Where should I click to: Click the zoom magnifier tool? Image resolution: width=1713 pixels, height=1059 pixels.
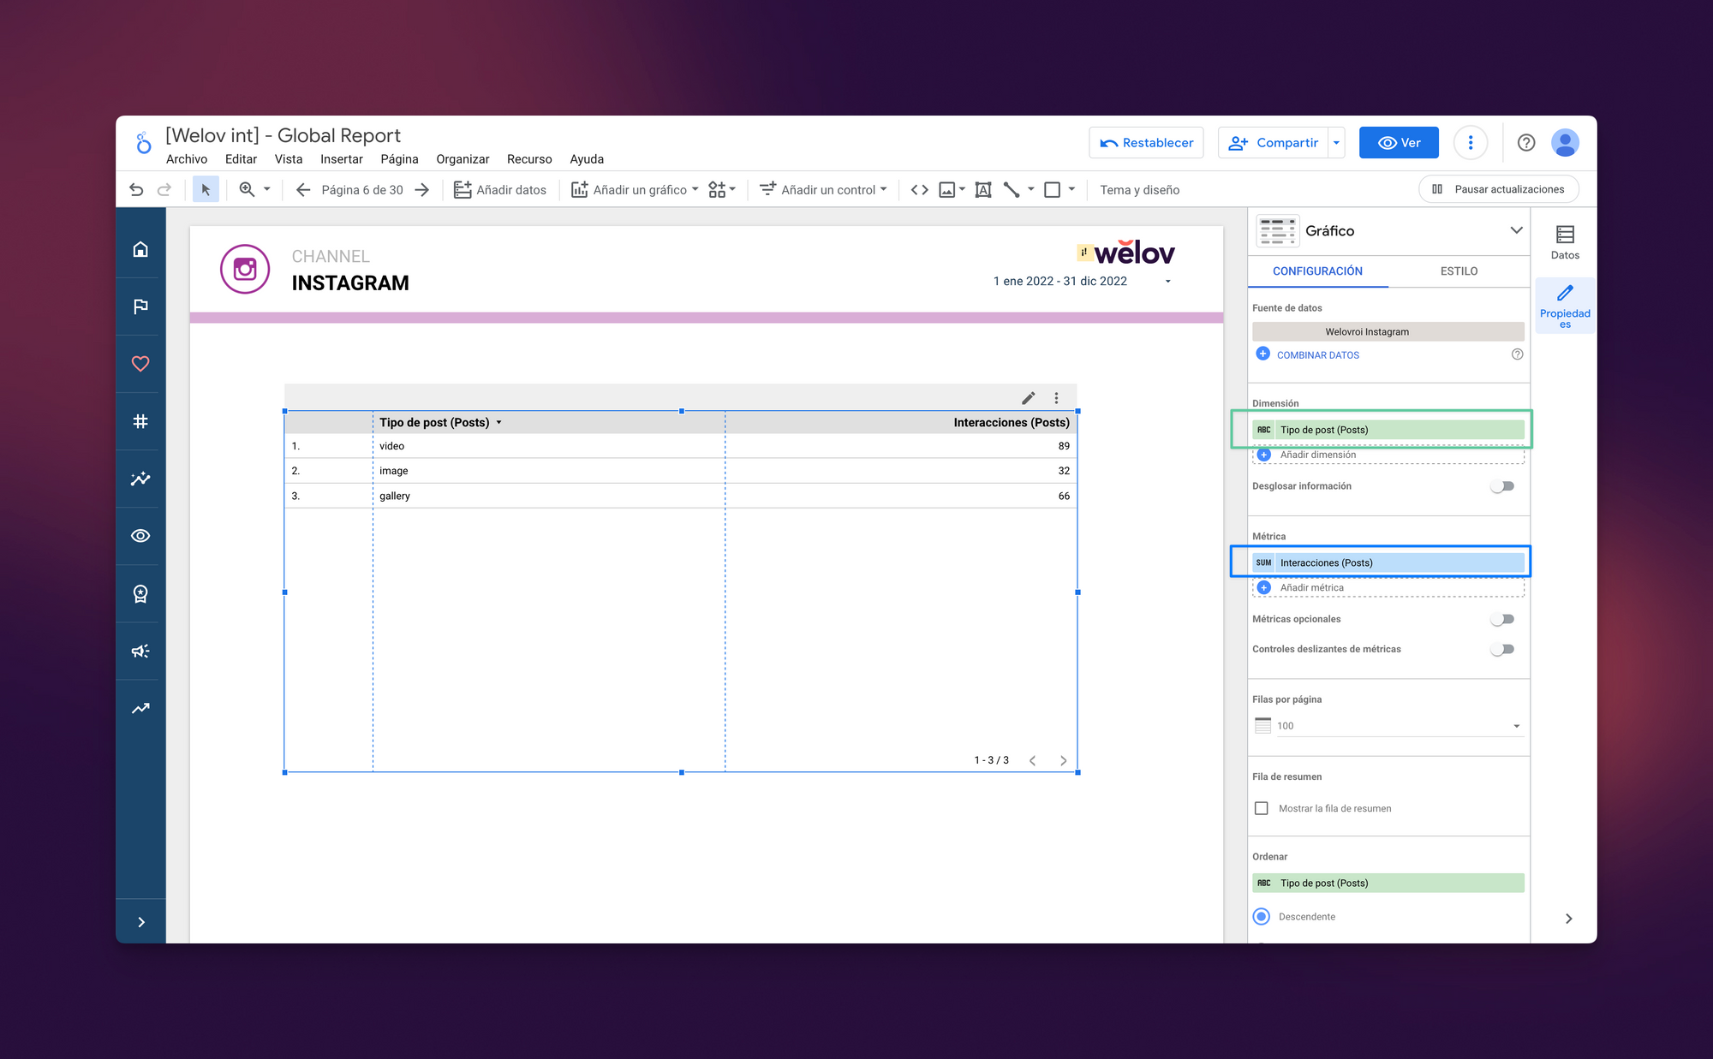(x=247, y=189)
